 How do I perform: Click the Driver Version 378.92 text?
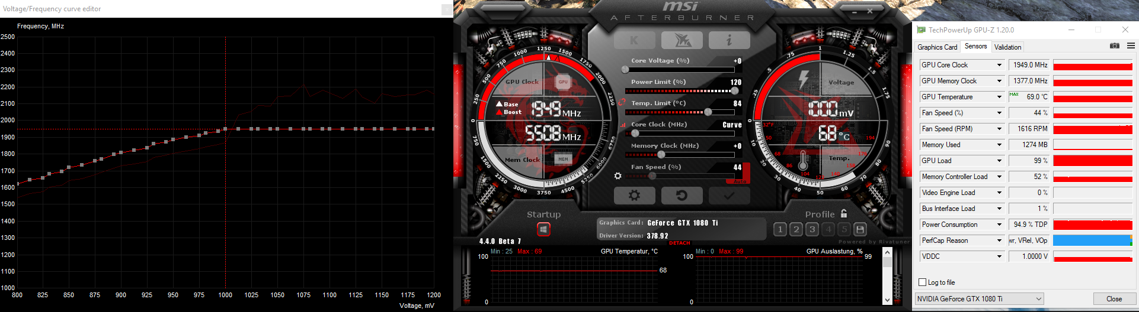(x=634, y=236)
